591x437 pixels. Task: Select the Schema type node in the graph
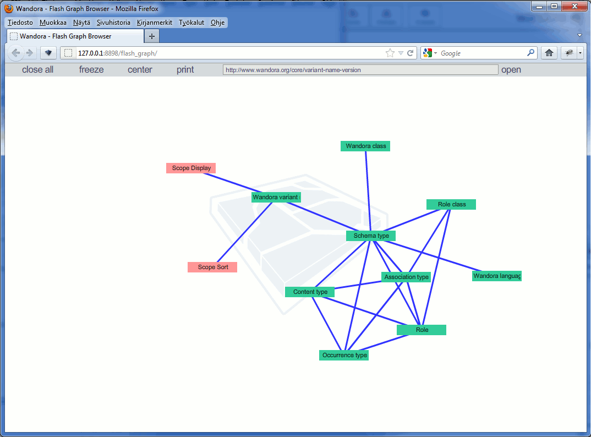pyautogui.click(x=370, y=236)
